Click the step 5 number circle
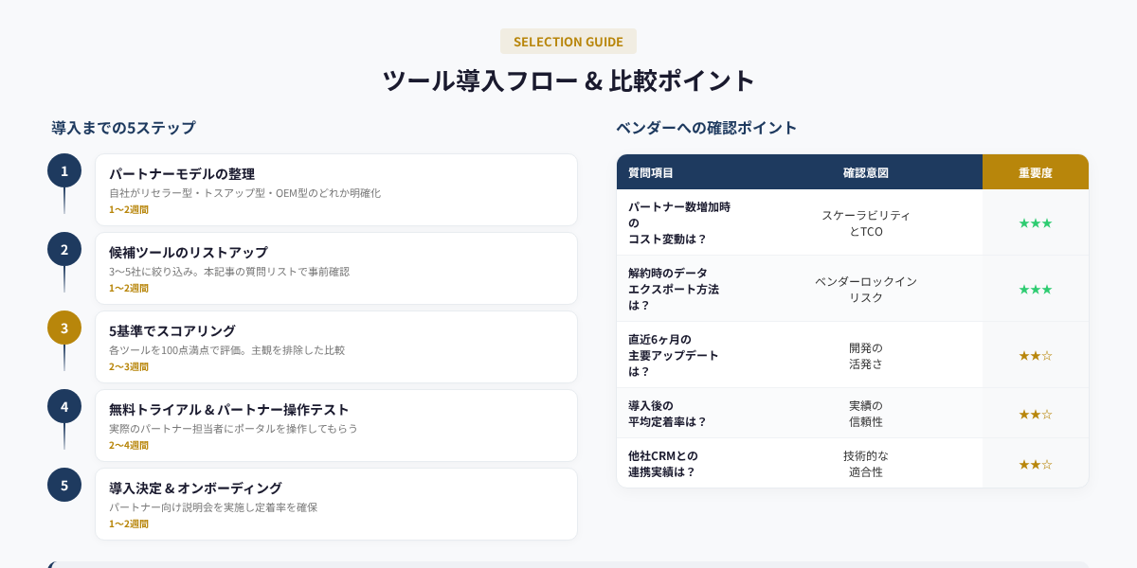 pyautogui.click(x=64, y=485)
